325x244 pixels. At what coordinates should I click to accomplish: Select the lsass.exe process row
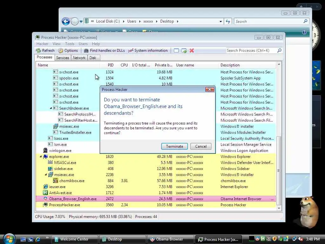[156, 139]
